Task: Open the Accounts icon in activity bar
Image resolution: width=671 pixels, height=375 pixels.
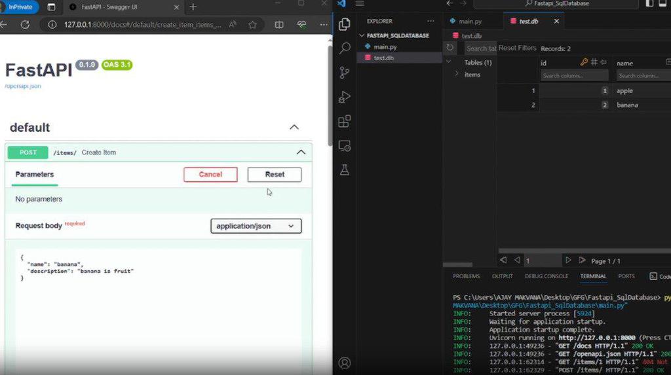Action: pos(345,363)
